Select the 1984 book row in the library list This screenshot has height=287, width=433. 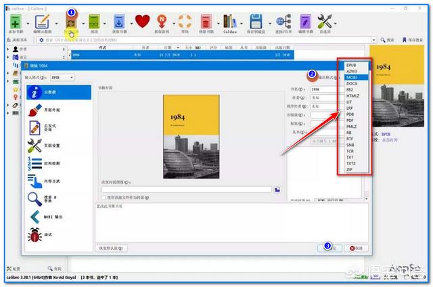coord(181,55)
